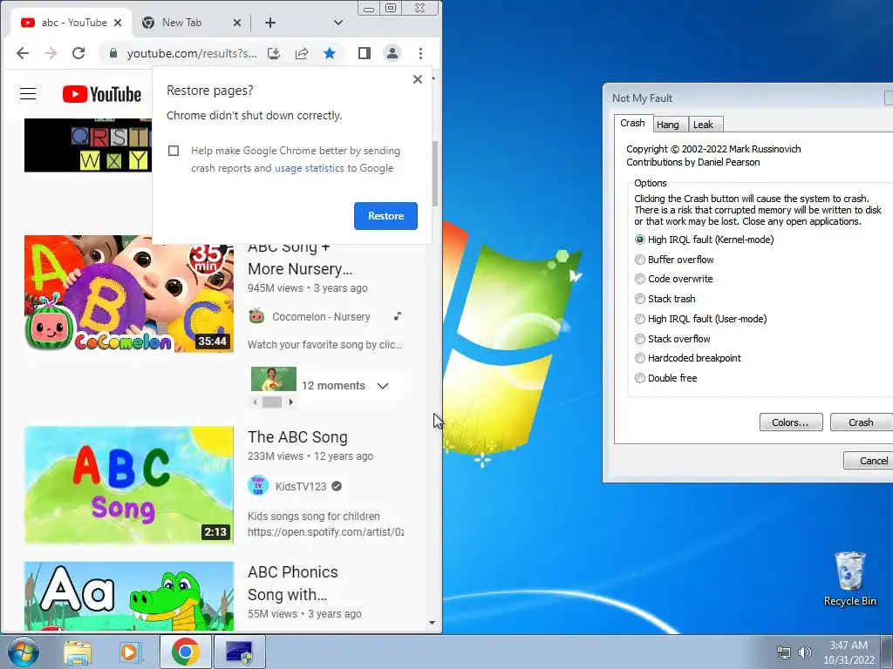
Task: Select High IRQL fault (User-mode)
Action: tap(640, 319)
